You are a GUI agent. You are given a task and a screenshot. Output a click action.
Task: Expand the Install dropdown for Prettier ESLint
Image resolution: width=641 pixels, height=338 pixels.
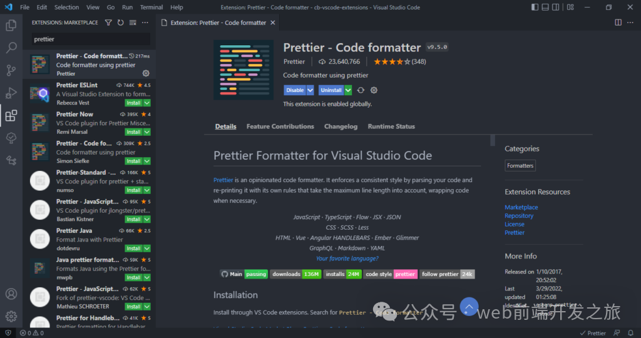[x=147, y=103]
